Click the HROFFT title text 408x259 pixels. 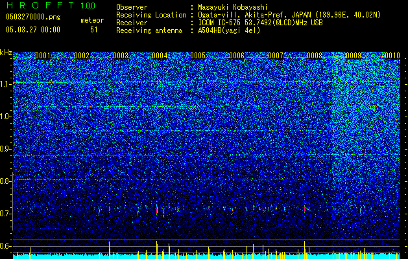(x=40, y=5)
